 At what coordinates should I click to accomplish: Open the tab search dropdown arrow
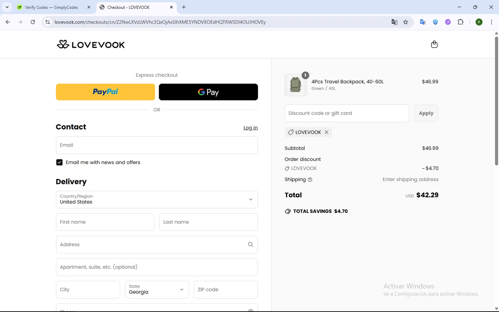point(7,7)
